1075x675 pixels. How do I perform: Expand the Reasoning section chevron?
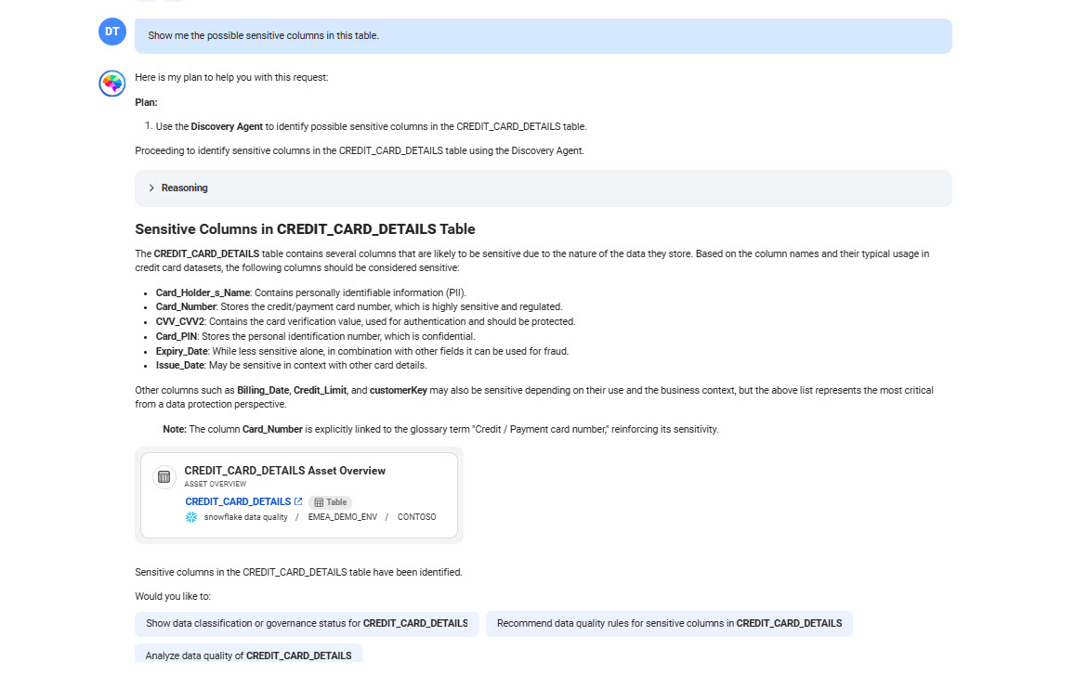click(x=151, y=188)
